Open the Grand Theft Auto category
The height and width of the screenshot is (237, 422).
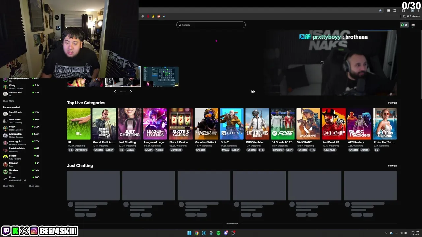[104, 124]
